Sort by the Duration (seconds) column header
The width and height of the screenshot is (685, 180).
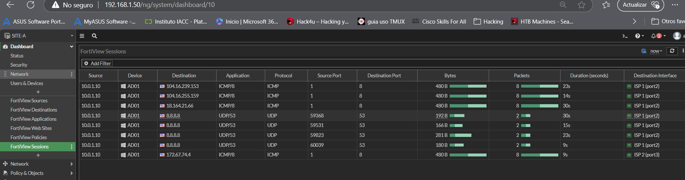pos(589,76)
